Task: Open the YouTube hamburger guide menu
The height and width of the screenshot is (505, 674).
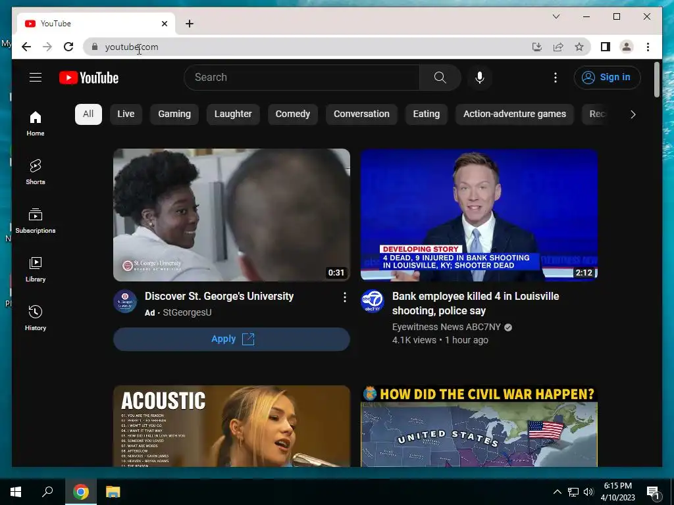Action: coord(36,78)
